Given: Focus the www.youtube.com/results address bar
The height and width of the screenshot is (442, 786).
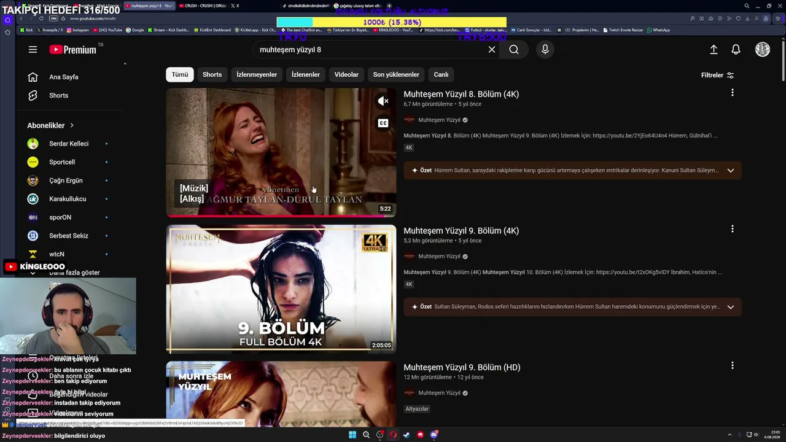Looking at the screenshot, I should [93, 18].
